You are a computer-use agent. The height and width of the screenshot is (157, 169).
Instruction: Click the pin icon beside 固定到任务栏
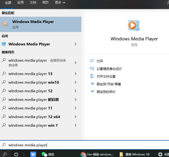[x=92, y=91]
